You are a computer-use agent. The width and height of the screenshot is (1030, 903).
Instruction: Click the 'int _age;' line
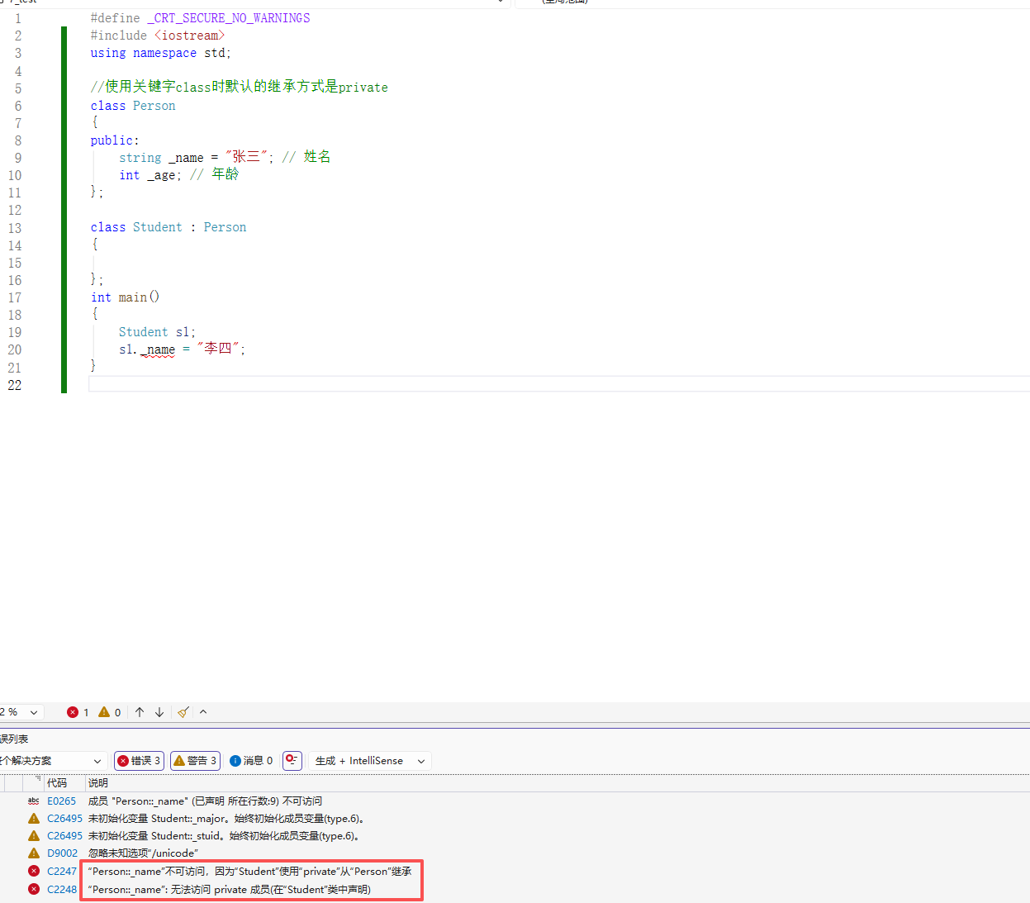[x=178, y=175]
